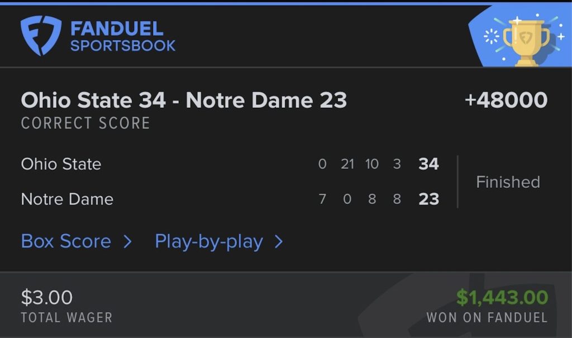Expand the Play-by-play chevron arrow
Viewport: 572px width, 338px height.
279,241
